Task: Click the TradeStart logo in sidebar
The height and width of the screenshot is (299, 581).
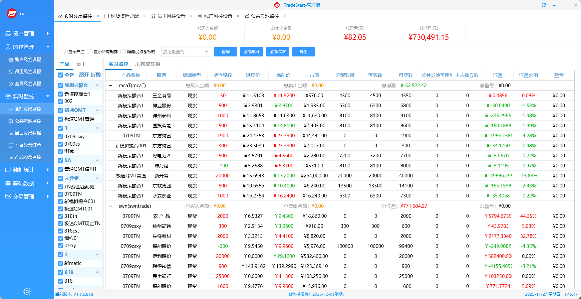Action: click(x=12, y=14)
